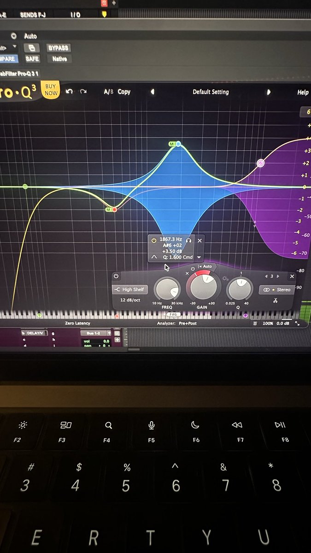
Task: Open the Default Setting preset menu
Action: (x=211, y=92)
